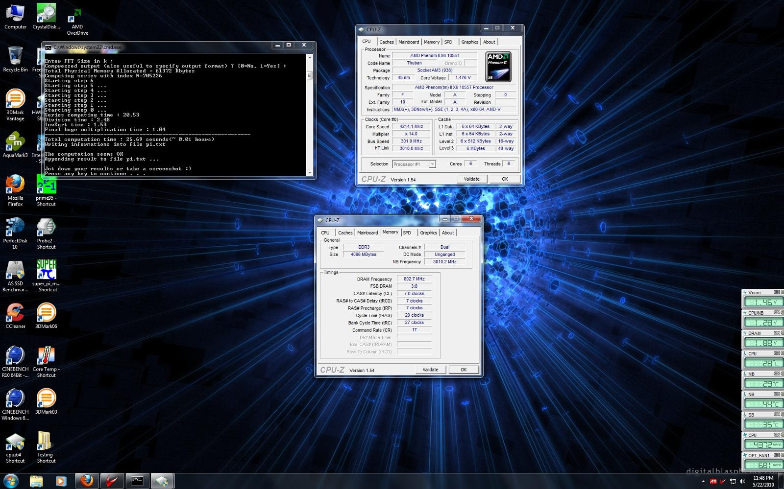
Task: Click OK in top CPU-Z window
Action: click(505, 179)
